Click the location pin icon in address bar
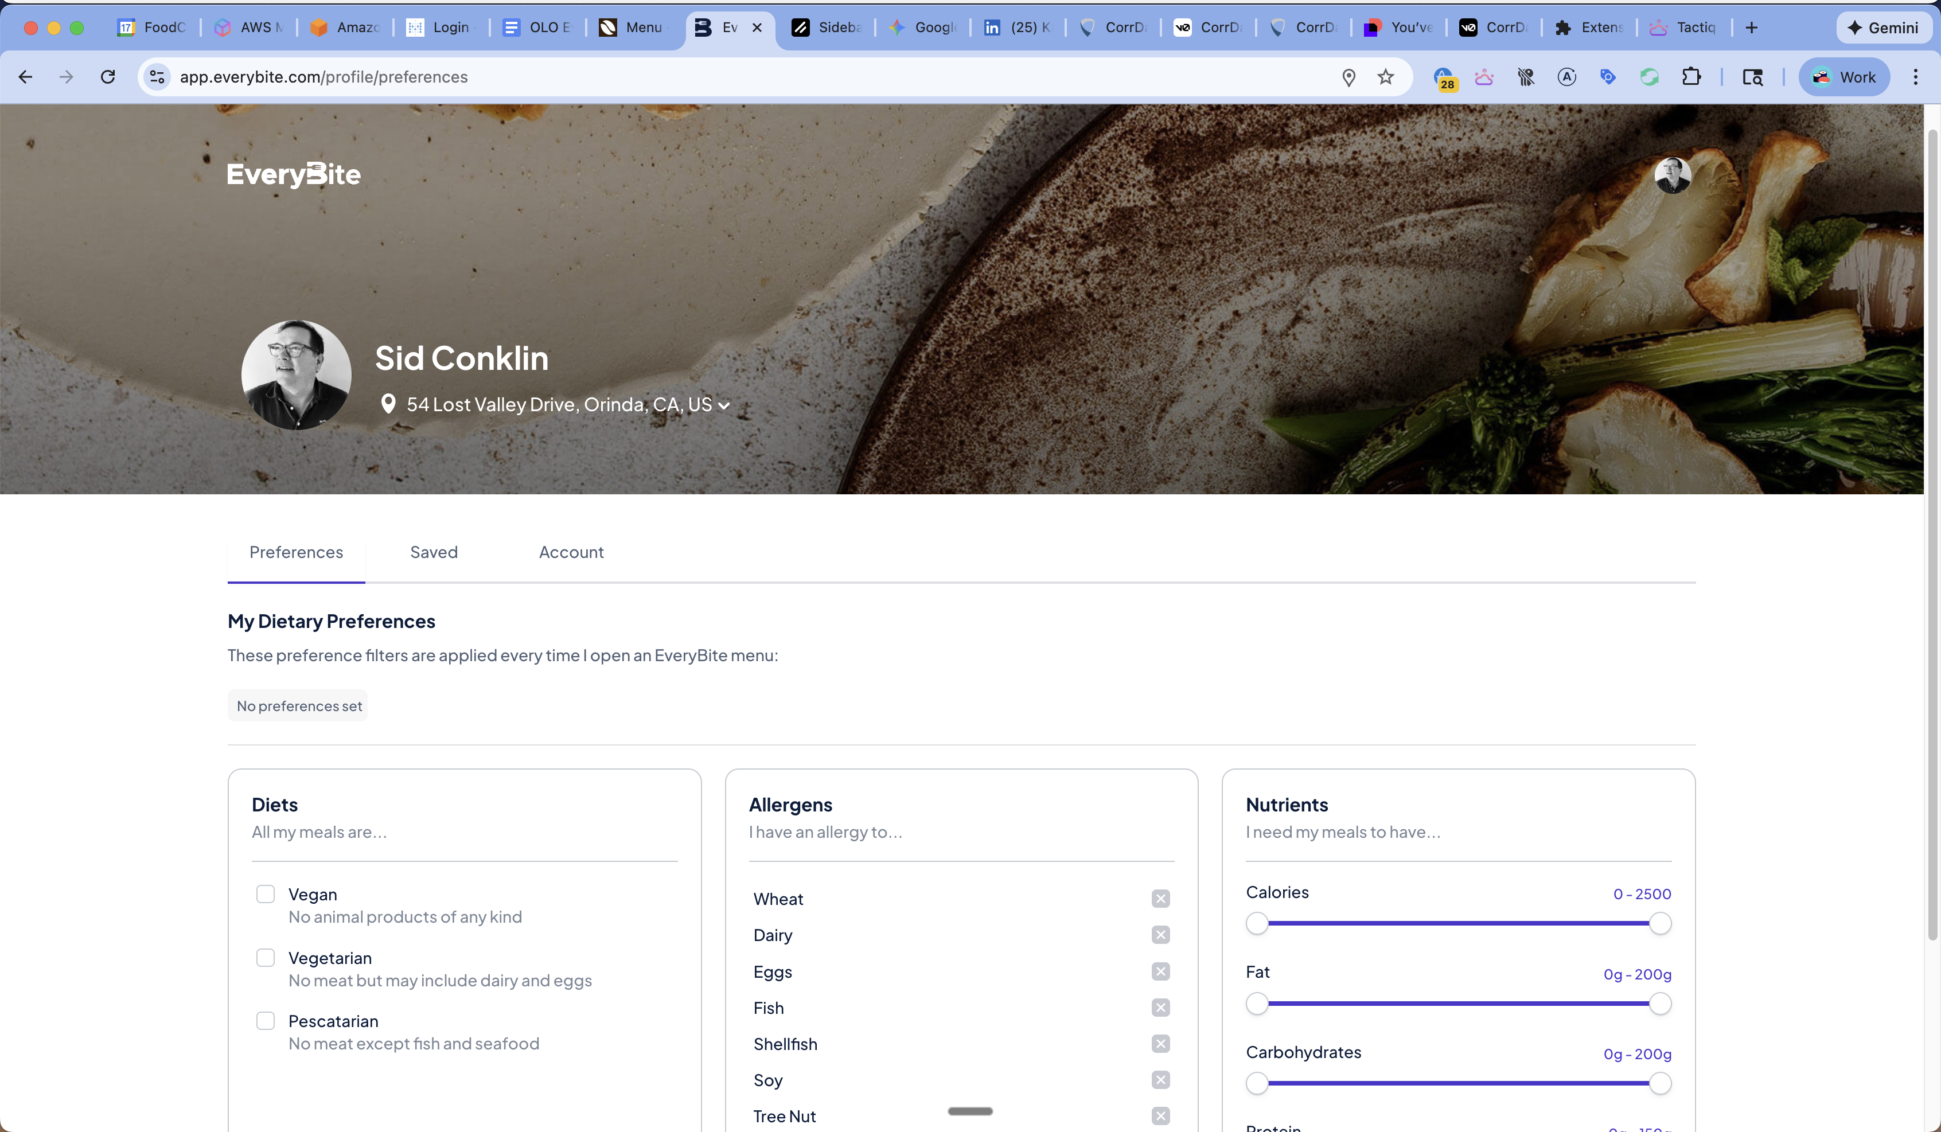The width and height of the screenshot is (1941, 1132). [x=1348, y=77]
